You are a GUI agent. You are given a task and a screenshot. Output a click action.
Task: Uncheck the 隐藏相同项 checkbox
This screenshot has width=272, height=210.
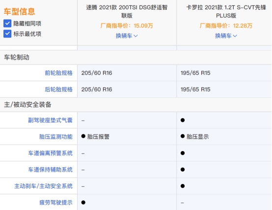pyautogui.click(x=7, y=24)
